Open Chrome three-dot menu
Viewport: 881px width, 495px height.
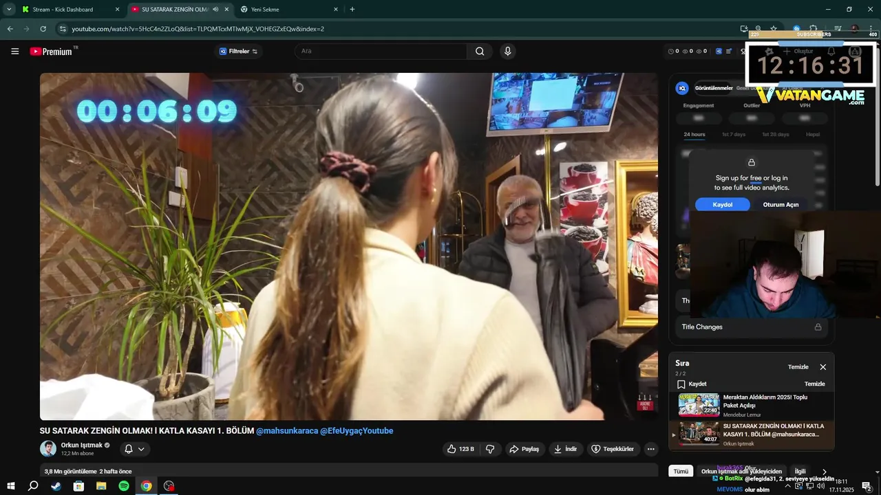871,29
